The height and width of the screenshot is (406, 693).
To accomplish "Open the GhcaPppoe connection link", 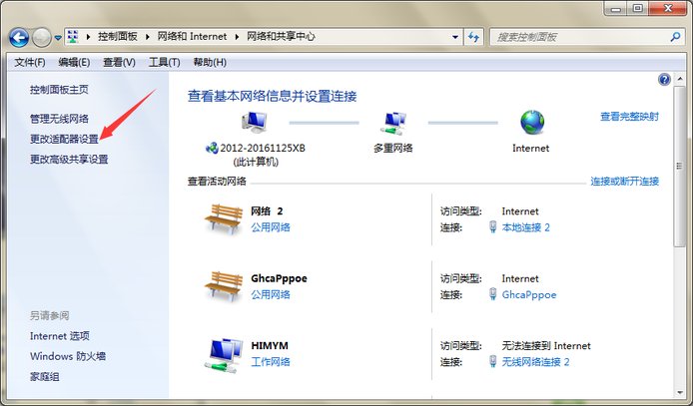I will click(x=529, y=295).
